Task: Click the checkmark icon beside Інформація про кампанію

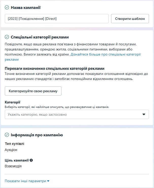Action: pyautogui.click(x=7, y=135)
